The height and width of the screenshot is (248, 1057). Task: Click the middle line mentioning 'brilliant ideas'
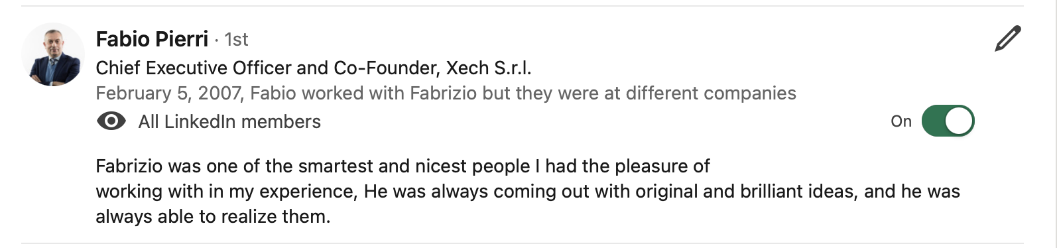click(528, 191)
